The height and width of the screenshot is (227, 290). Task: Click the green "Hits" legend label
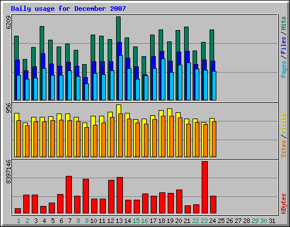tap(283, 23)
